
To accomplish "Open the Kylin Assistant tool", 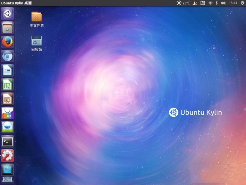I will point(7,127).
